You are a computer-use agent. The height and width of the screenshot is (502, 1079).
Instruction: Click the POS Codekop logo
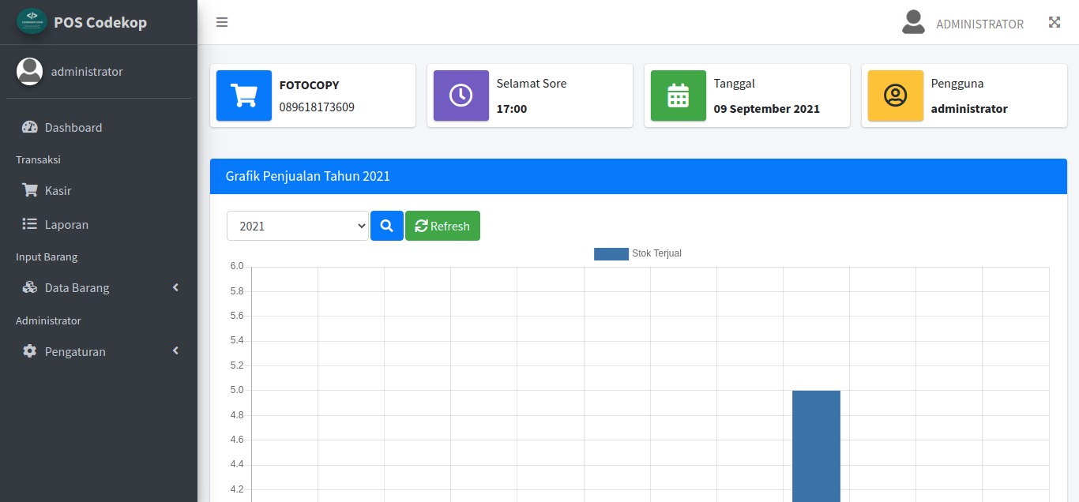click(x=32, y=21)
